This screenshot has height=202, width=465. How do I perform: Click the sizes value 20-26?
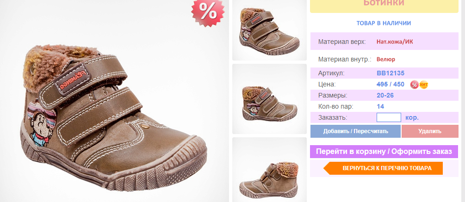click(x=385, y=95)
